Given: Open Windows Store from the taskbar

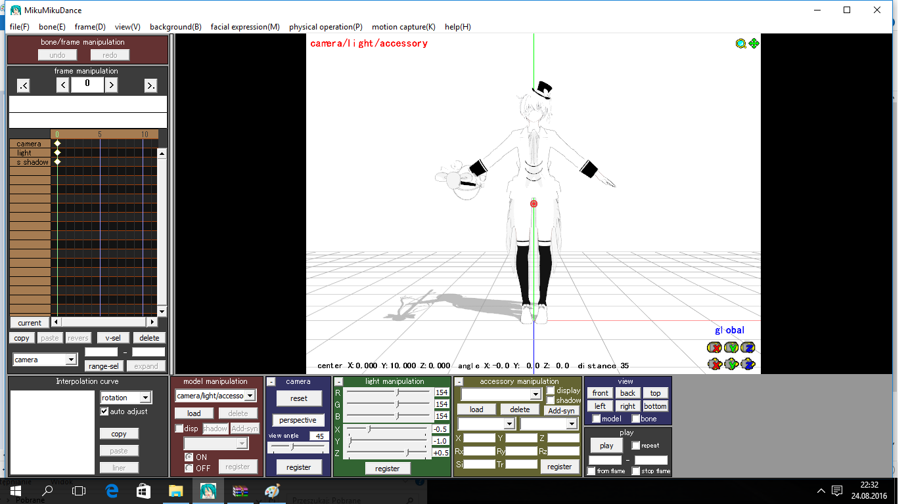Looking at the screenshot, I should 143,491.
